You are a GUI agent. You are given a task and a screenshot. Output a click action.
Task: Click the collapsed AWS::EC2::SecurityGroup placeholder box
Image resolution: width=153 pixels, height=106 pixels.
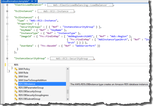(72, 58)
